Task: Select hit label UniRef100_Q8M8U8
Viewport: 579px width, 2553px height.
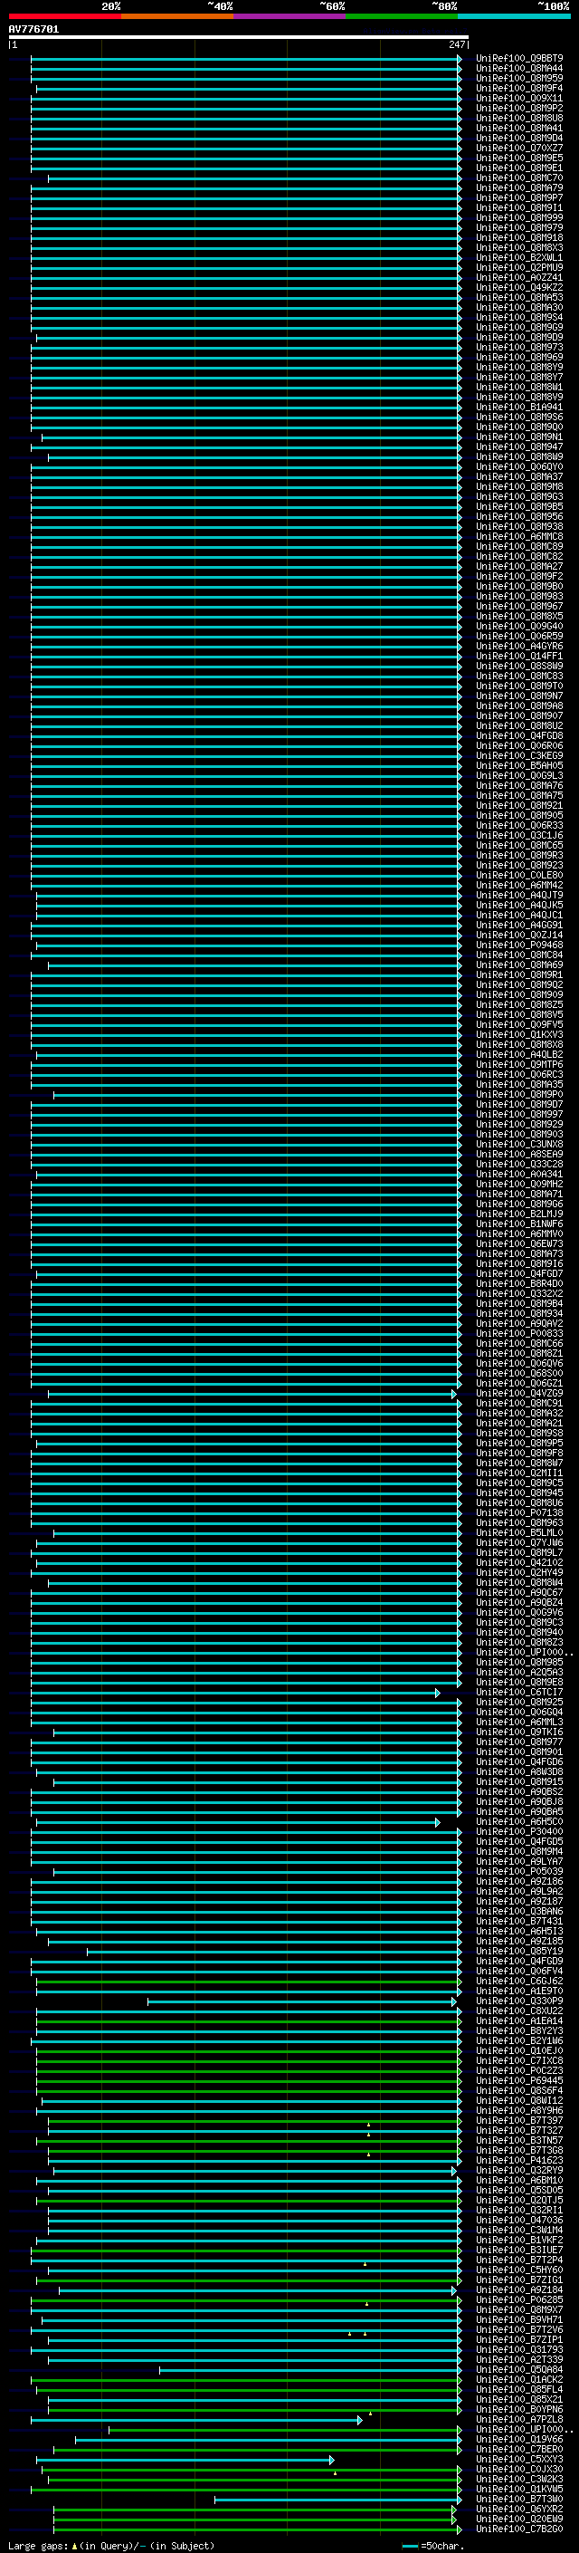Action: tap(519, 118)
